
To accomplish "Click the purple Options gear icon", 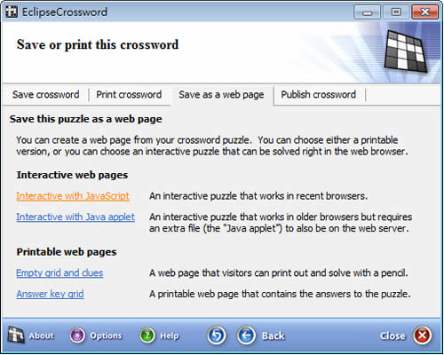I will pyautogui.click(x=77, y=335).
